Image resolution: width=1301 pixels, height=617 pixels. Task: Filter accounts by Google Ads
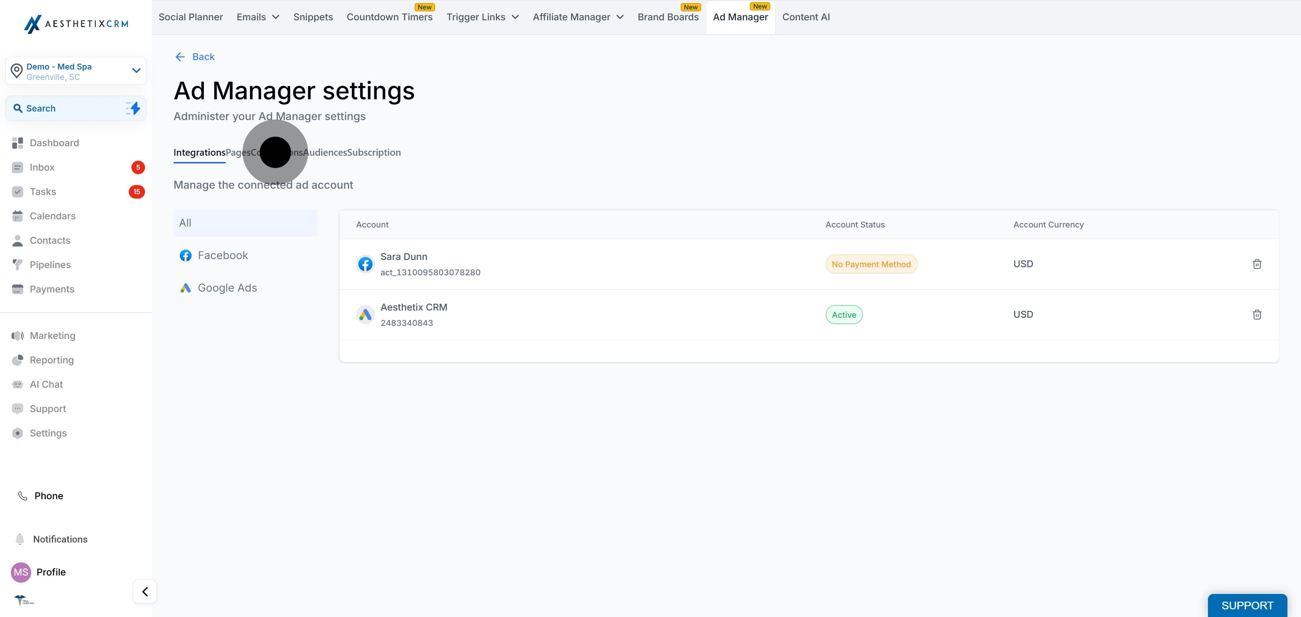tap(227, 288)
